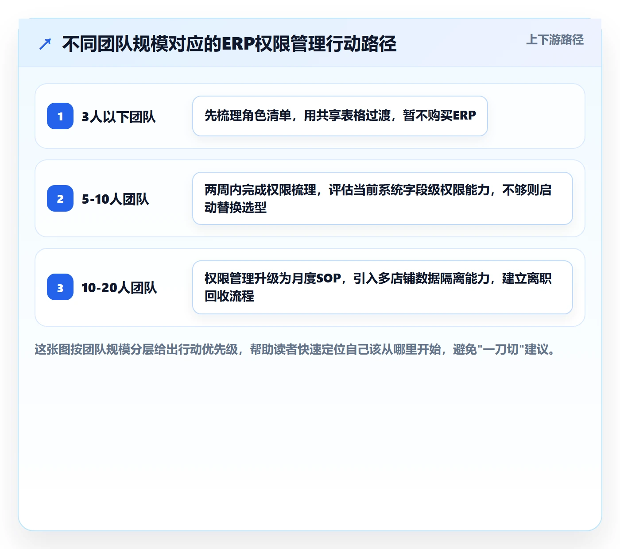Viewport: 620px width, 549px height.
Task: Select the 3人以下团队 label
Action: point(119,116)
